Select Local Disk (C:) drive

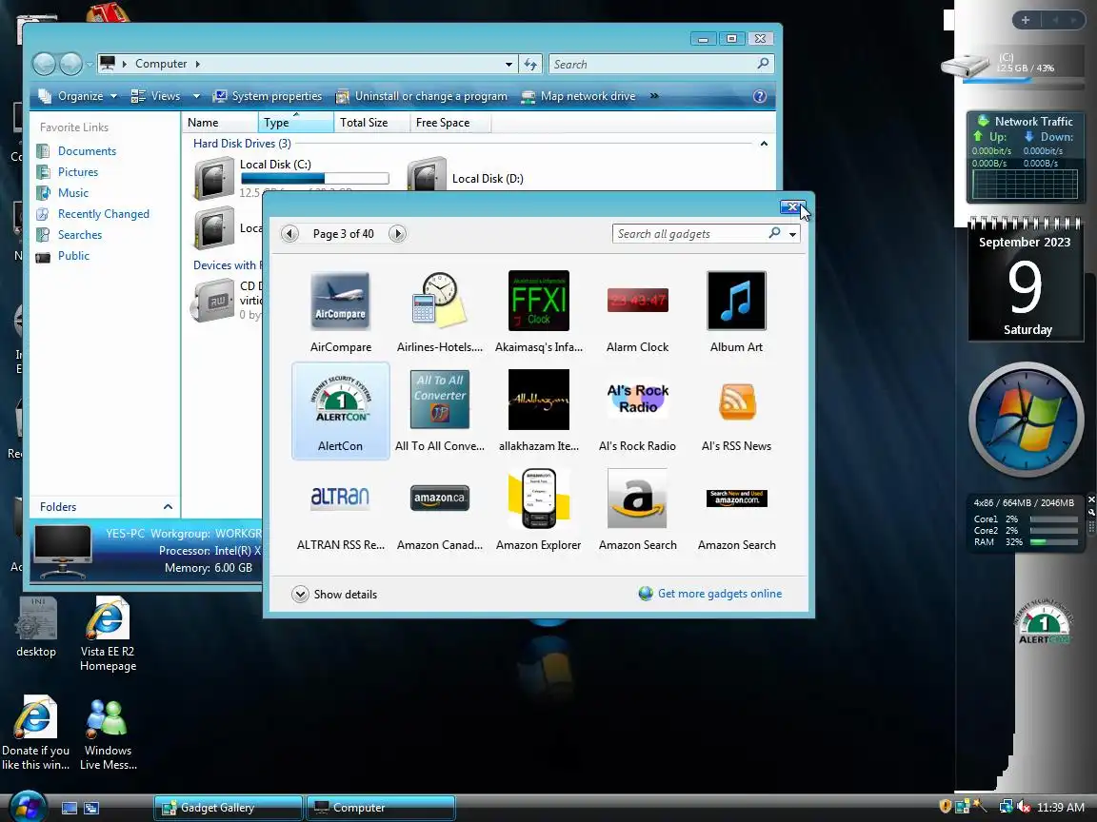291,178
